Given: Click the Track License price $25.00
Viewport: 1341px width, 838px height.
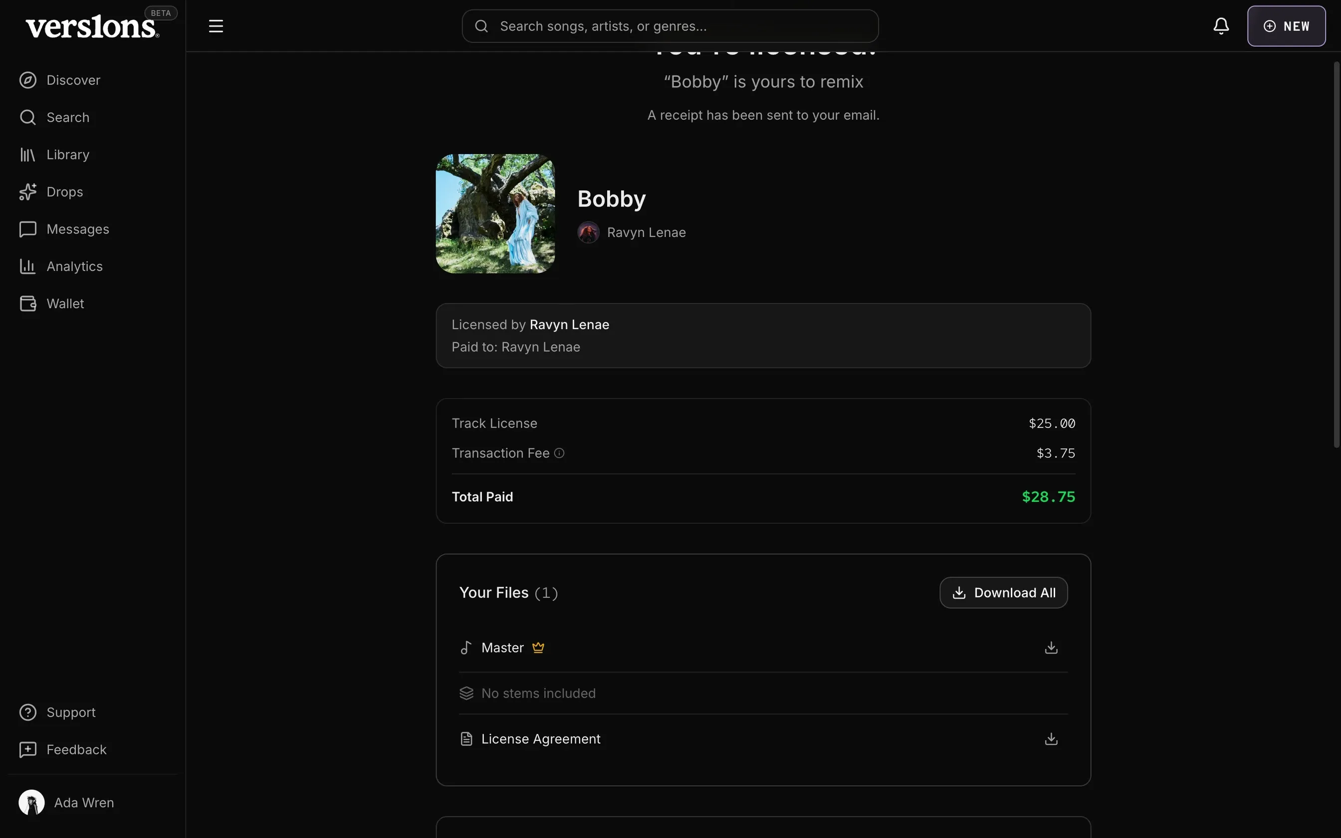Looking at the screenshot, I should 1052,423.
